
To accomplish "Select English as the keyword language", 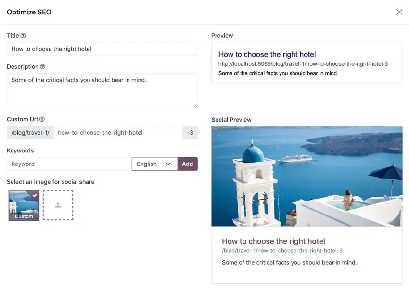I will [149, 164].
